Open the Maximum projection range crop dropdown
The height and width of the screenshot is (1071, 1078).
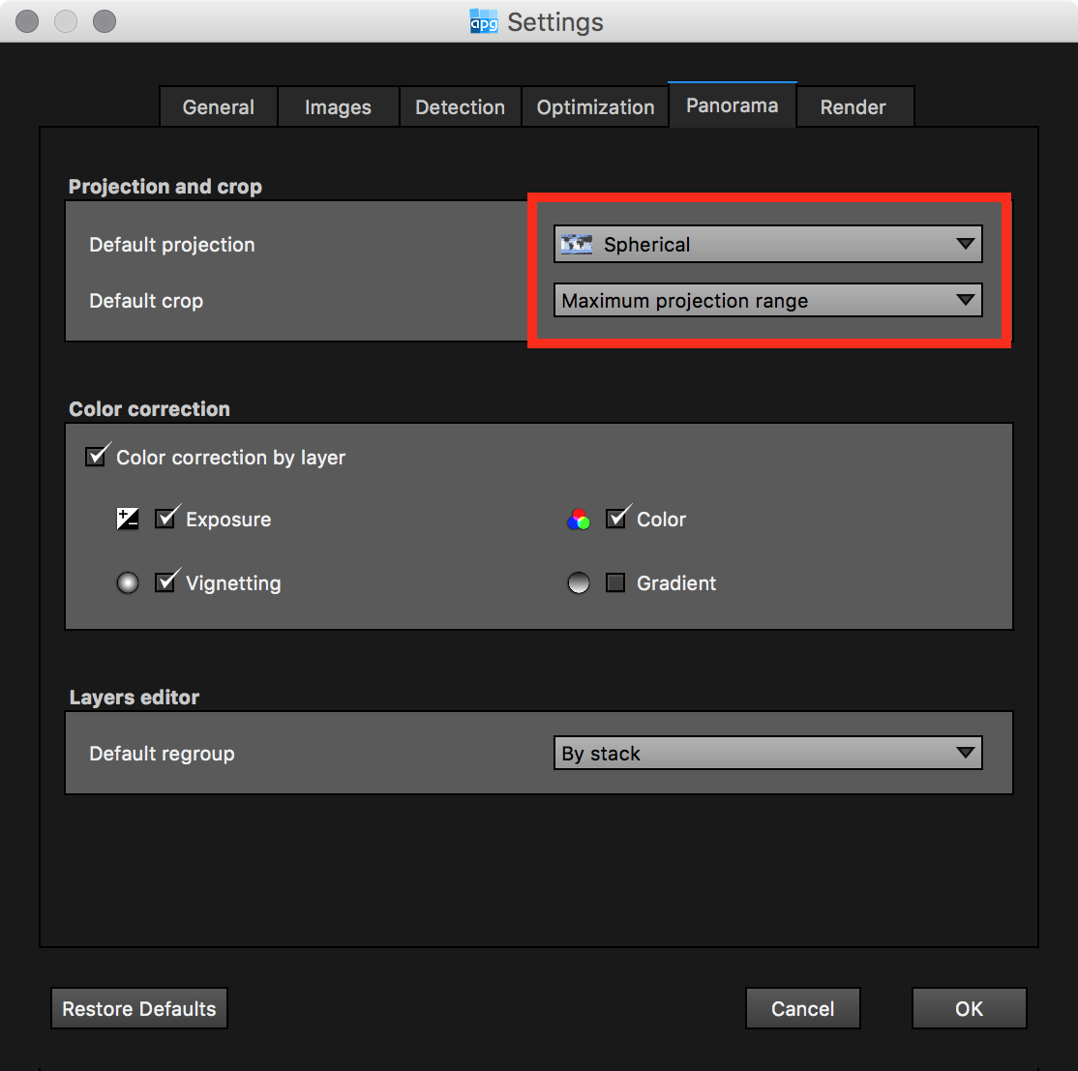click(768, 300)
